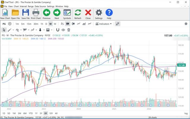Select the filled candlestick chart style

coord(68,24)
